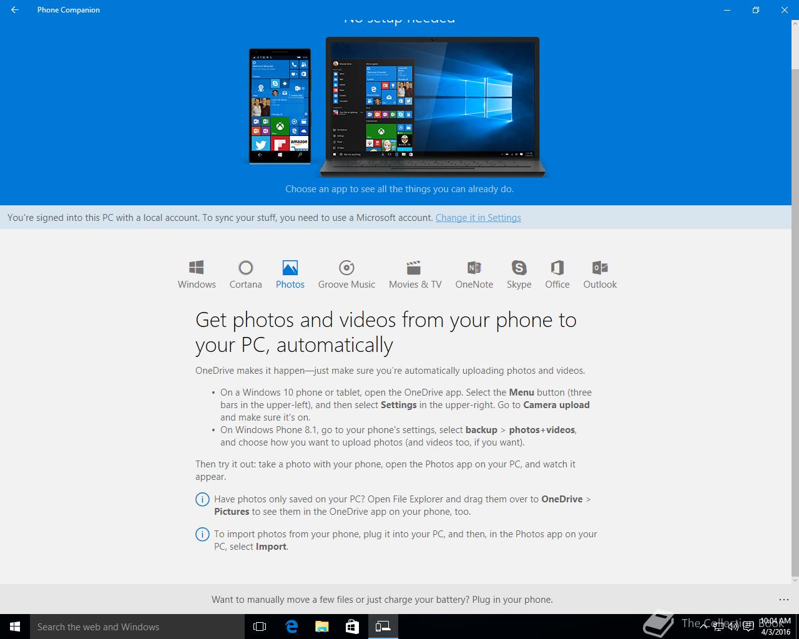Click the scrollbar down arrow
Viewport: 799px width, 639px height.
tap(795, 579)
